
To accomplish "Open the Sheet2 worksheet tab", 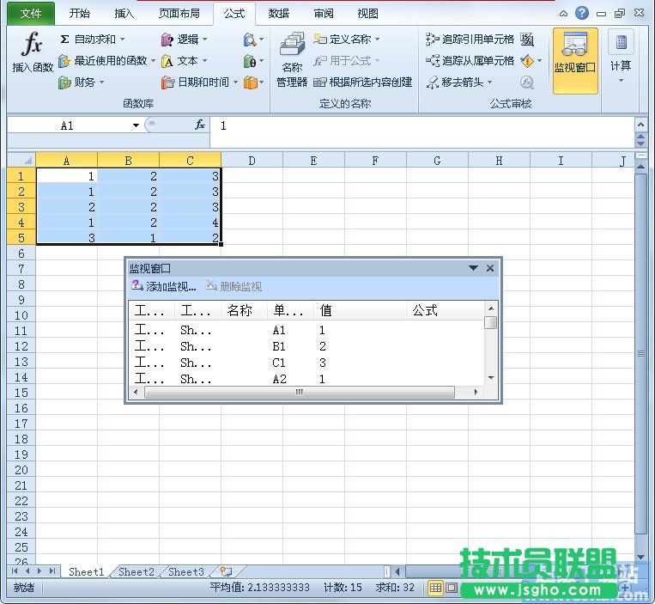I will coord(136,571).
